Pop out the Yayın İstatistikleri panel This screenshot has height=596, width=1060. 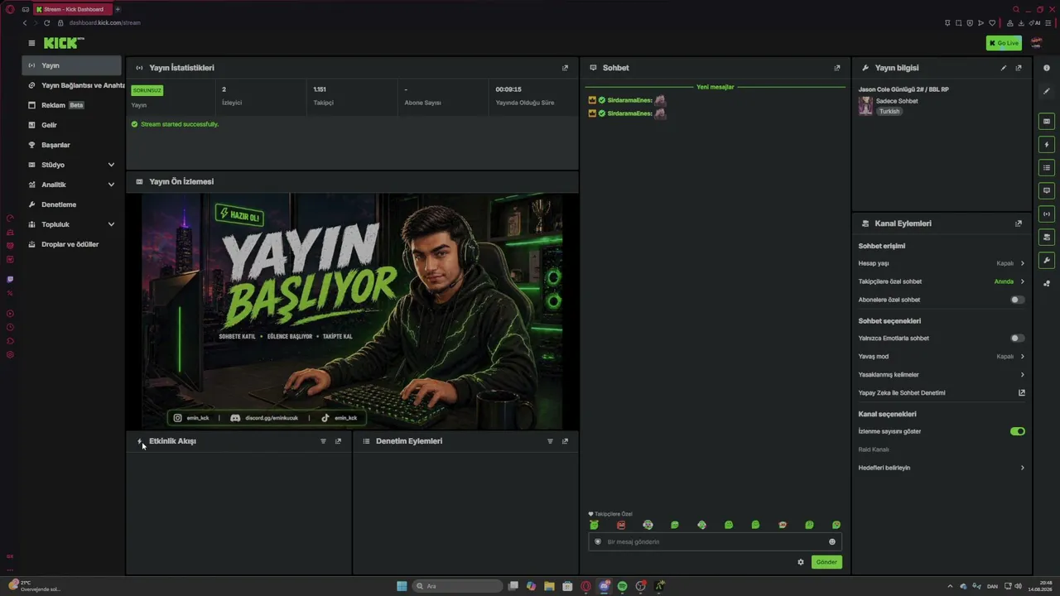tap(566, 68)
